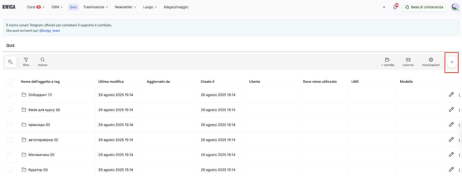Click the magic wand icon in toolbar

(10, 62)
